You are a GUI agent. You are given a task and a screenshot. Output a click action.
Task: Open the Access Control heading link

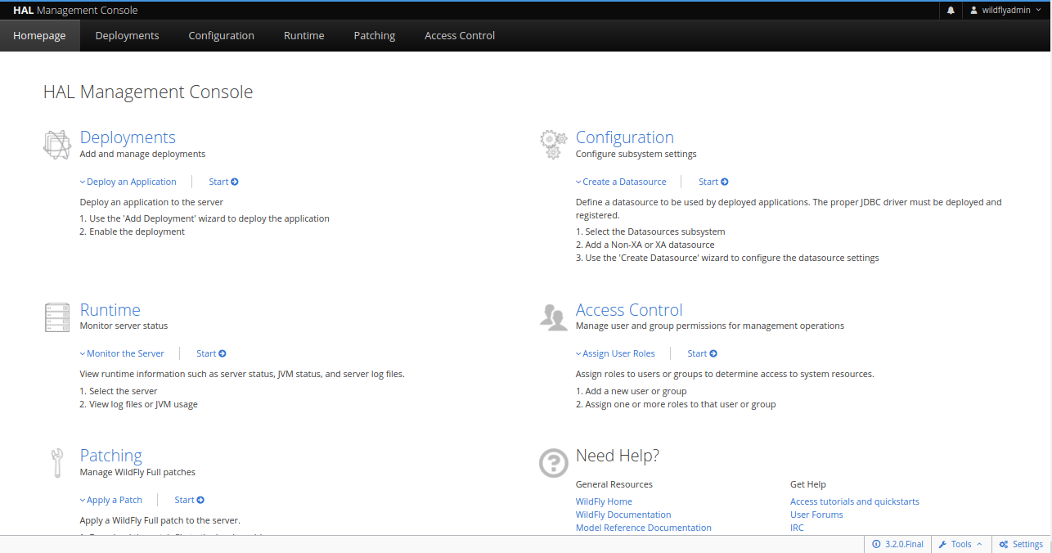(629, 310)
